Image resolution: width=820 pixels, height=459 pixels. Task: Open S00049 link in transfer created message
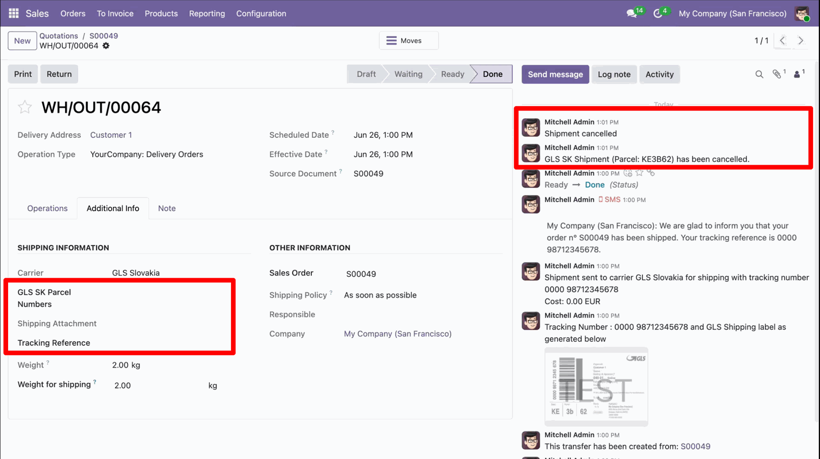[695, 446]
